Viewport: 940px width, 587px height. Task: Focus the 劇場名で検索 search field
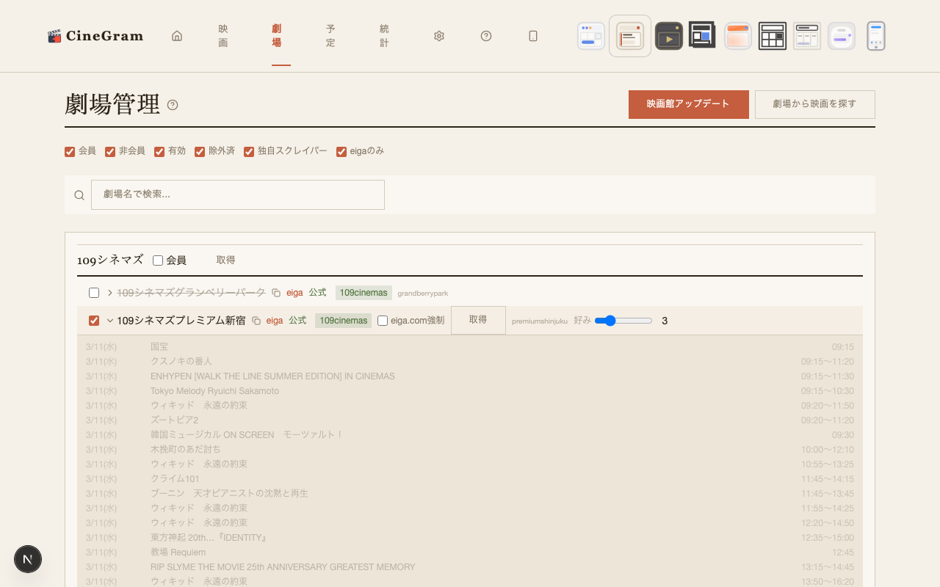(237, 194)
